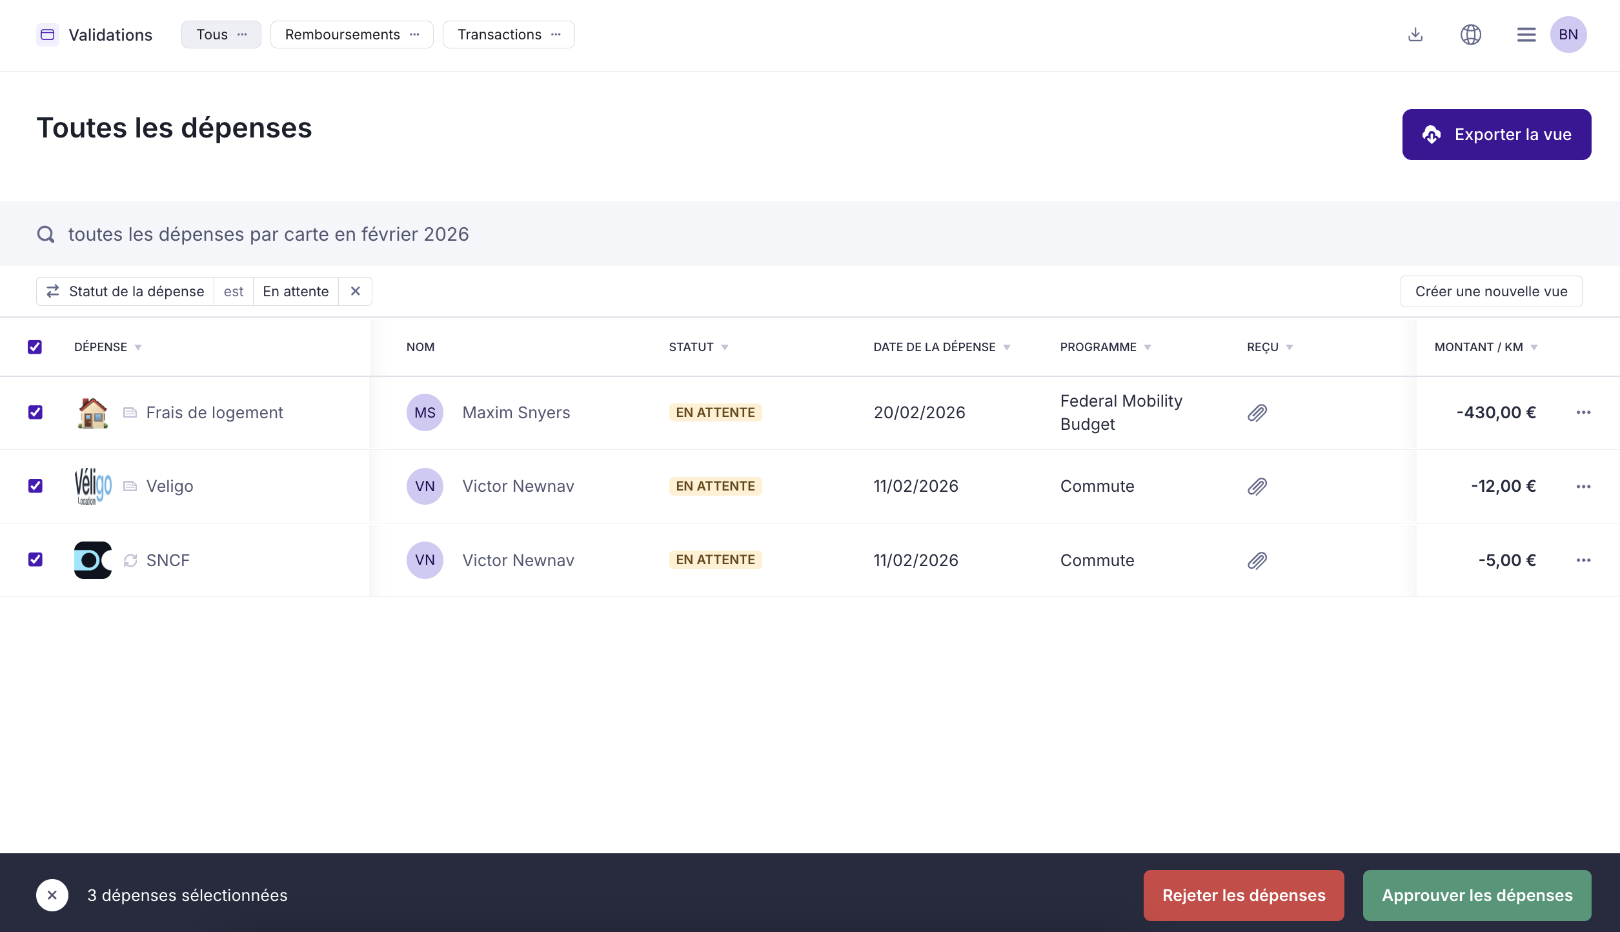Click the BN user avatar
The height and width of the screenshot is (932, 1620).
pos(1568,34)
